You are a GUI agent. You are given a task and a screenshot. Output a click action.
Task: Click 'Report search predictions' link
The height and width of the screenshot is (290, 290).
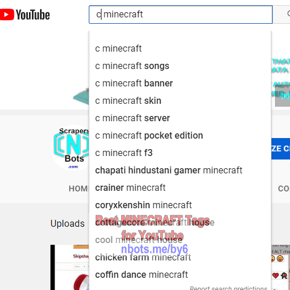coord(229,288)
